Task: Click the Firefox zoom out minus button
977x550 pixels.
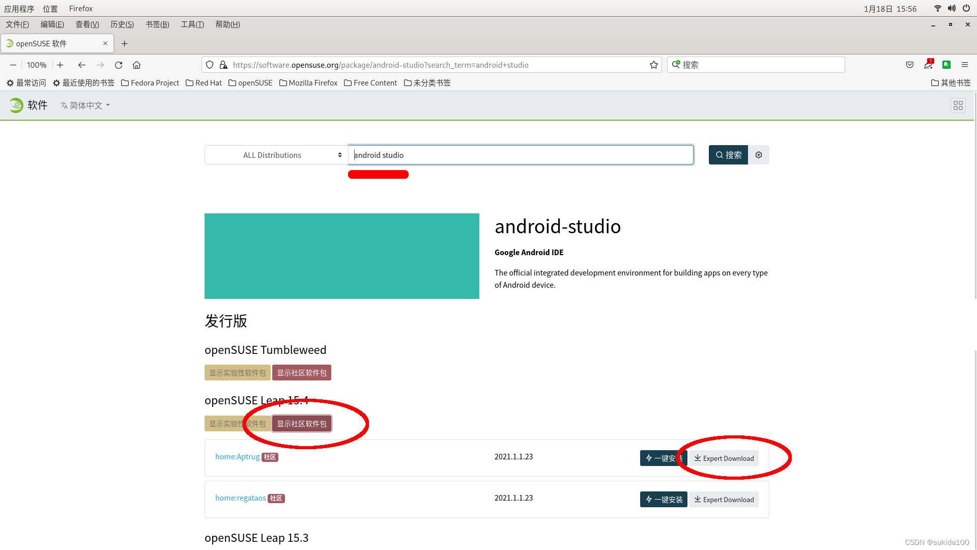Action: tap(13, 65)
